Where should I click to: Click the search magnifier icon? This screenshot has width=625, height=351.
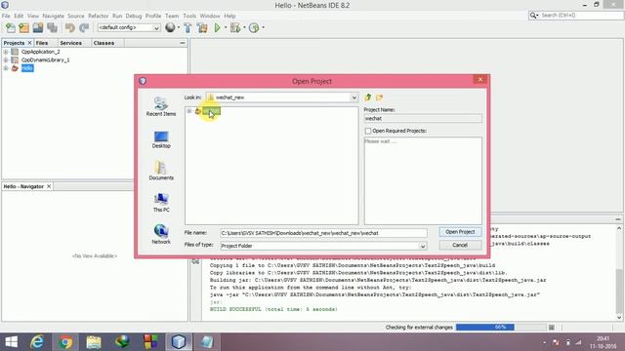click(x=533, y=16)
